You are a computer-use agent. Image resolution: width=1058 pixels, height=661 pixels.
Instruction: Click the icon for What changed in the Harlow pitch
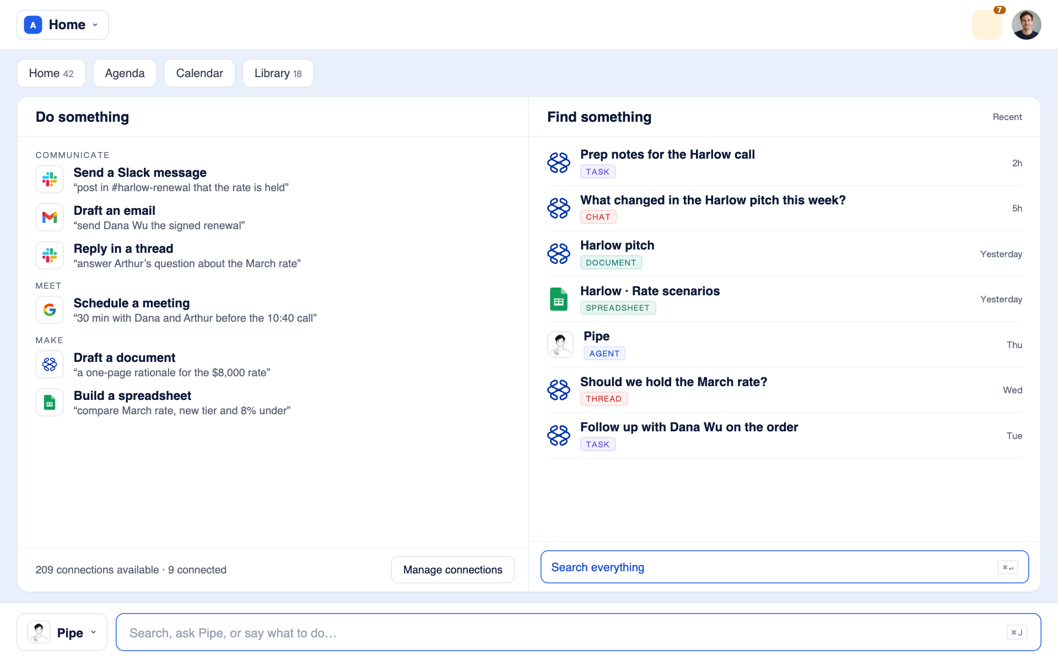559,208
